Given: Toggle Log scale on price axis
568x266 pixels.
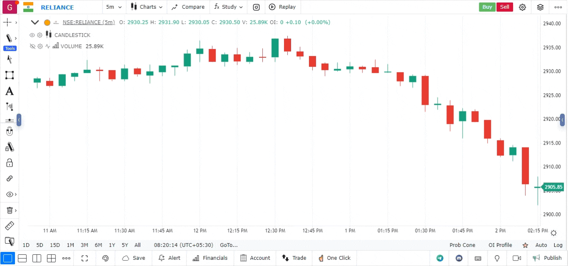Looking at the screenshot, I should [x=558, y=245].
